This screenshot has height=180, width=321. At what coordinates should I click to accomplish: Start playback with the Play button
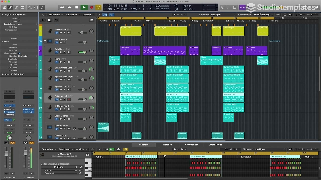(84, 7)
